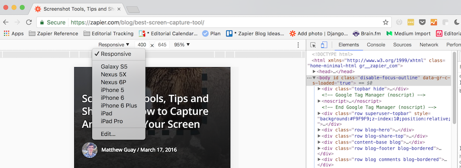Viewport: 461px width, 168px height.
Task: Click the gray gear-like extension icon
Action: [399, 22]
